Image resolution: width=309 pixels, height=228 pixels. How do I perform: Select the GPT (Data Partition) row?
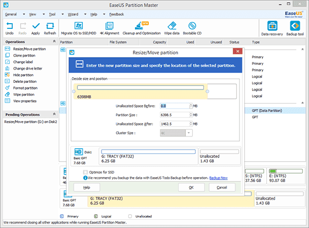[x=275, y=111]
